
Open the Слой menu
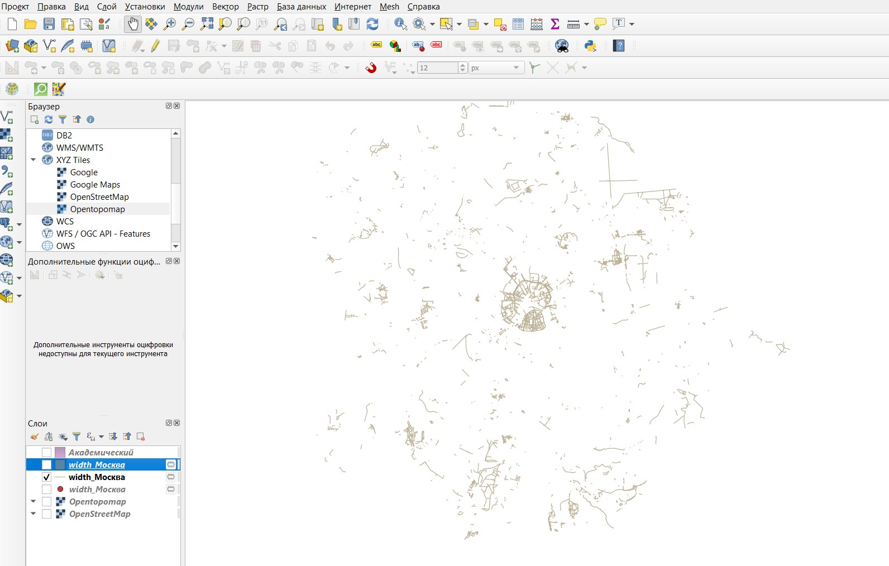pyautogui.click(x=107, y=7)
